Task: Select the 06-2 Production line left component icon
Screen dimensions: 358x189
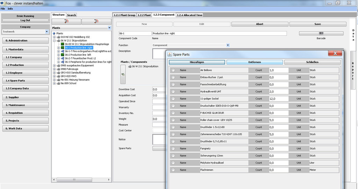Action: (63, 55)
